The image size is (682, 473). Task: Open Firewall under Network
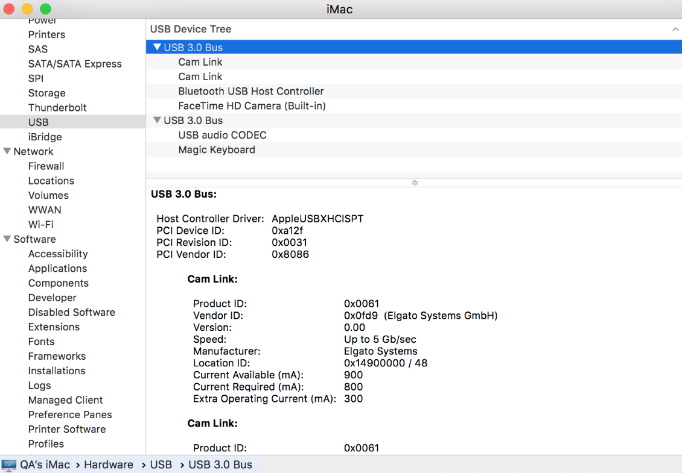pyautogui.click(x=46, y=166)
